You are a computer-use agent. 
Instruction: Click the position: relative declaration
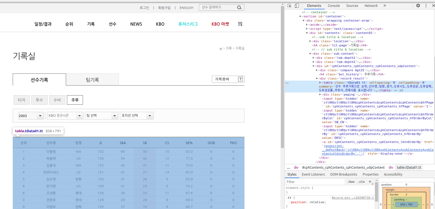pos(308,202)
